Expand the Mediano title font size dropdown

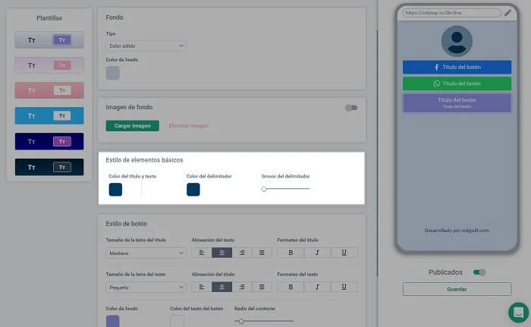point(146,253)
